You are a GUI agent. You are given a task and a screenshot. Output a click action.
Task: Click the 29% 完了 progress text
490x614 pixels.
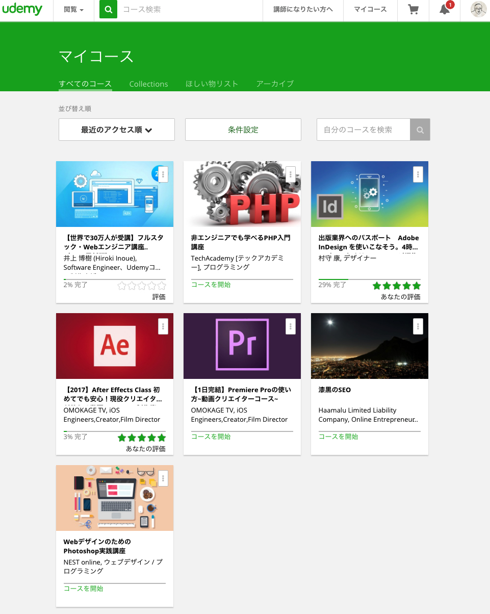click(332, 285)
